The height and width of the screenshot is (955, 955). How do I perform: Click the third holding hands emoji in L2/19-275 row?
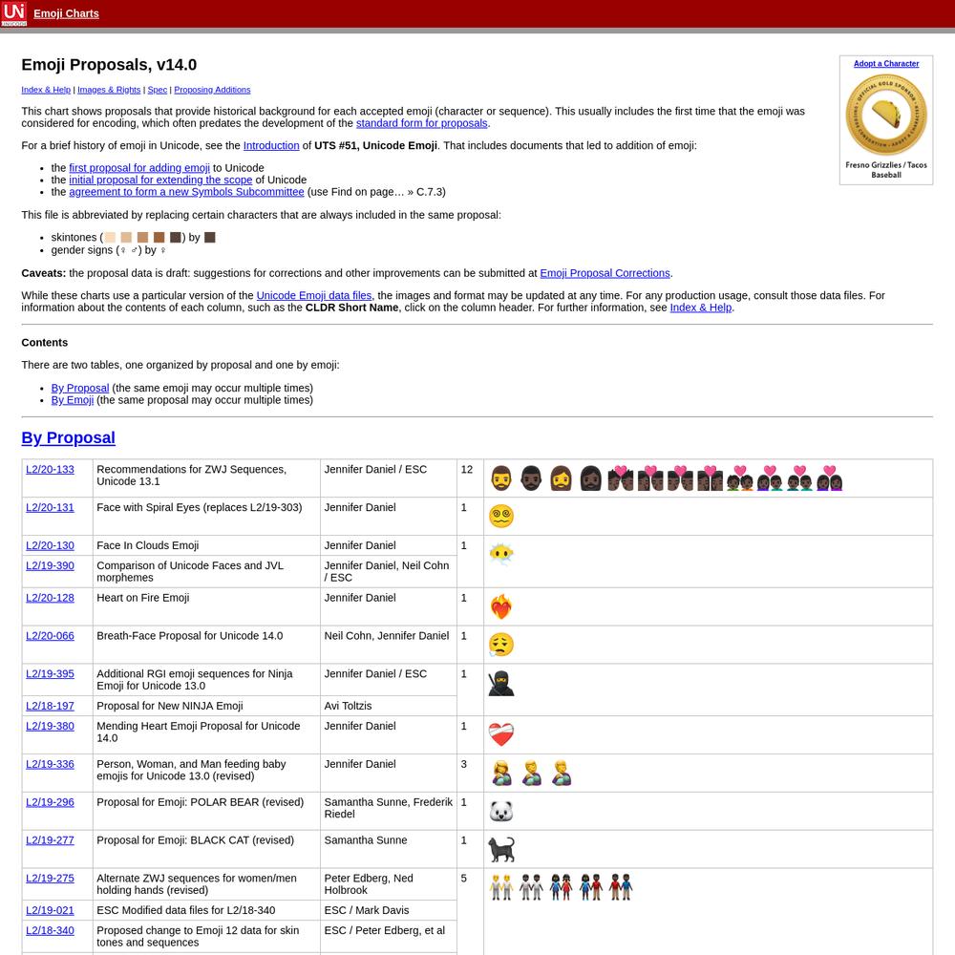click(562, 887)
